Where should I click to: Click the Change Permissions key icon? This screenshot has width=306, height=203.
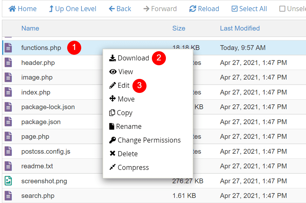pos(113,140)
